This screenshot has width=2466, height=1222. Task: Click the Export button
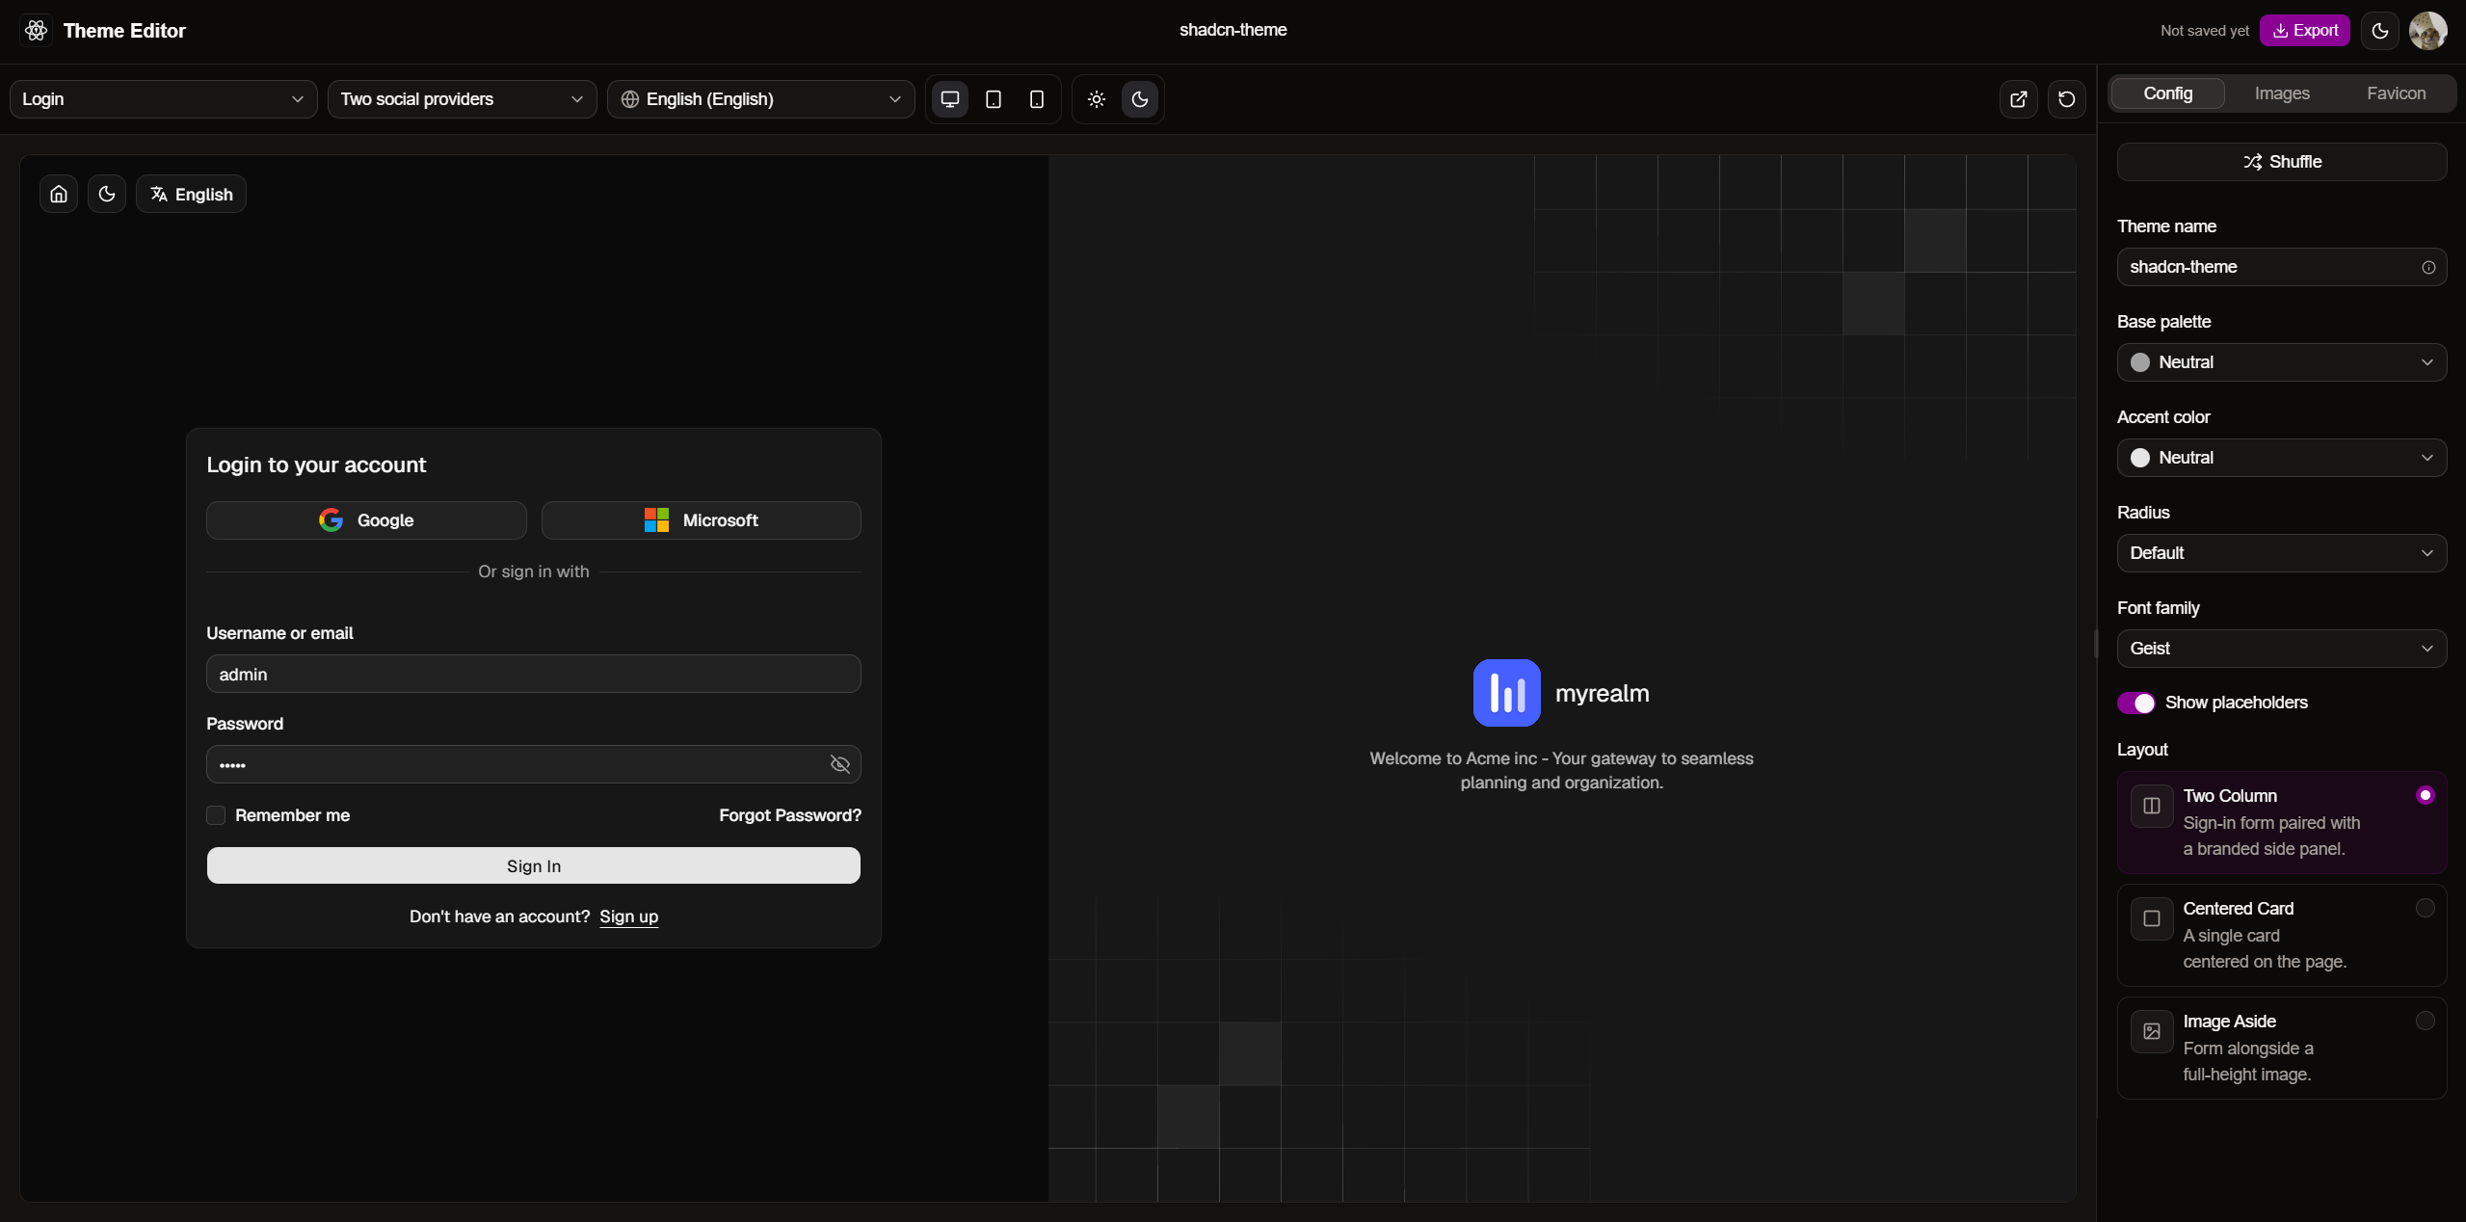tap(2305, 31)
